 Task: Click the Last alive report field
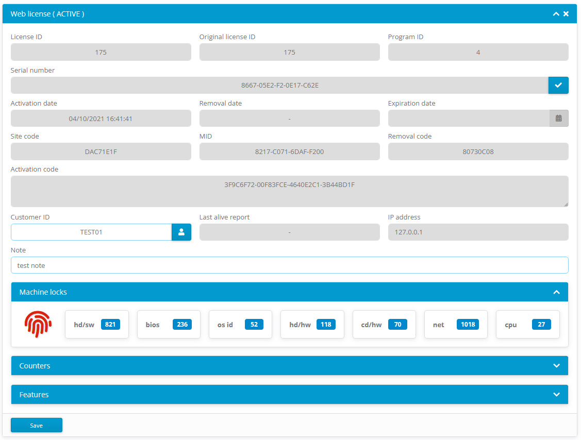coord(289,232)
